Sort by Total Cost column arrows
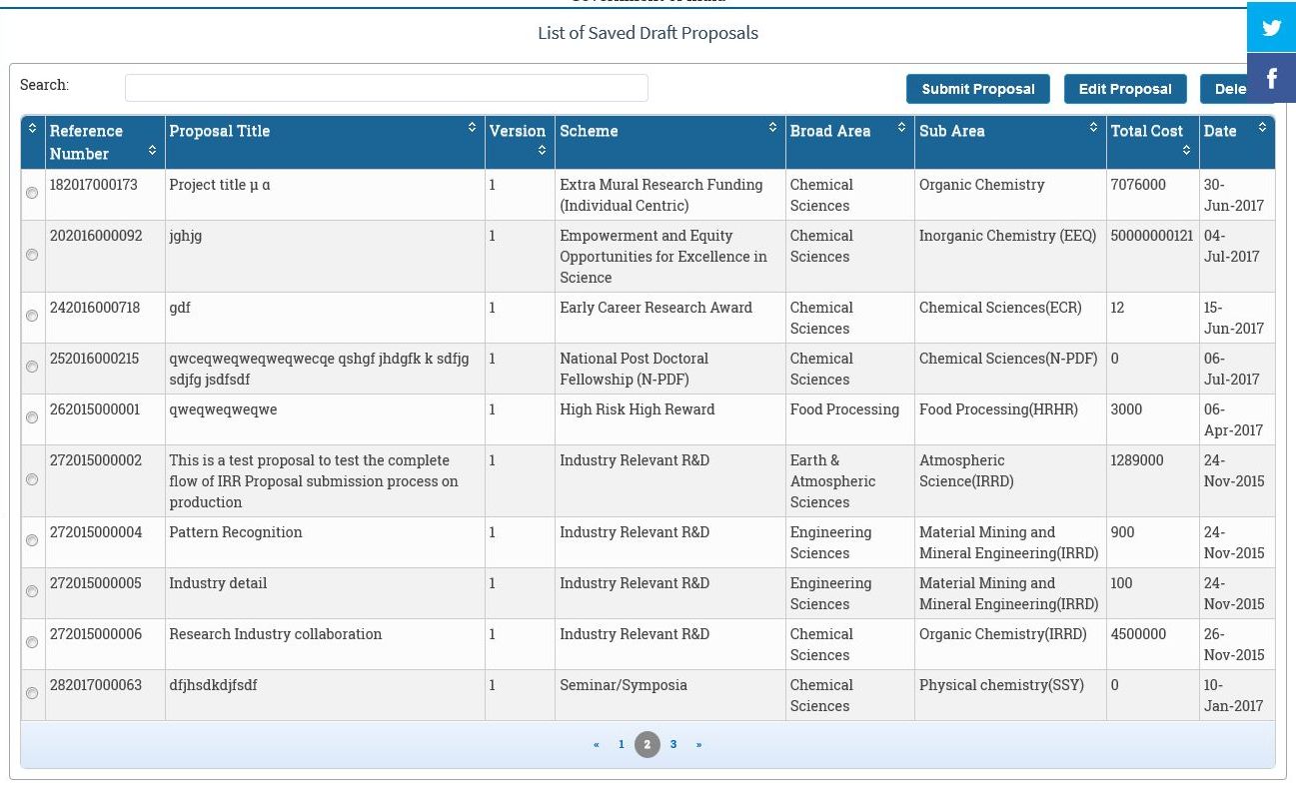Image resolution: width=1296 pixels, height=802 pixels. click(1186, 151)
